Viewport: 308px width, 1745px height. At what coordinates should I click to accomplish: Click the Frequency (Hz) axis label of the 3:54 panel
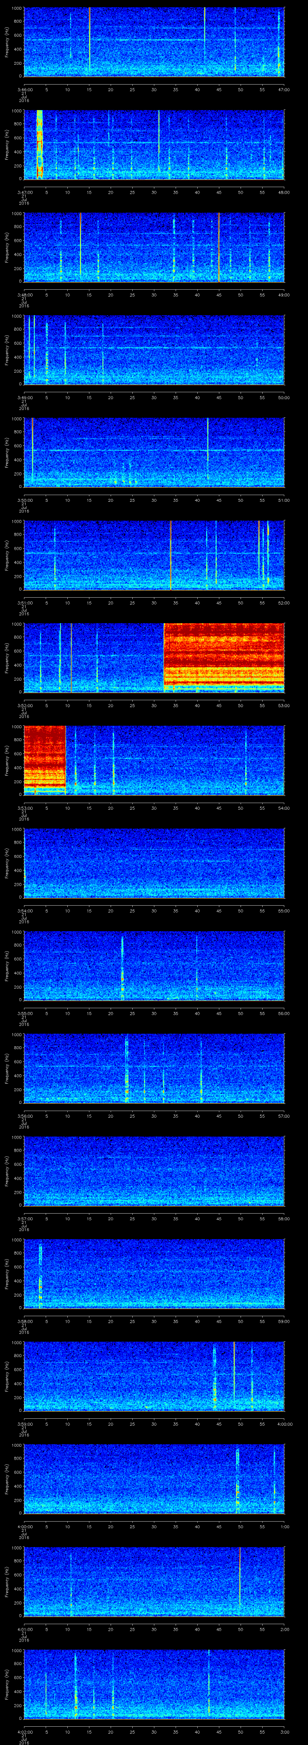pos(7,862)
